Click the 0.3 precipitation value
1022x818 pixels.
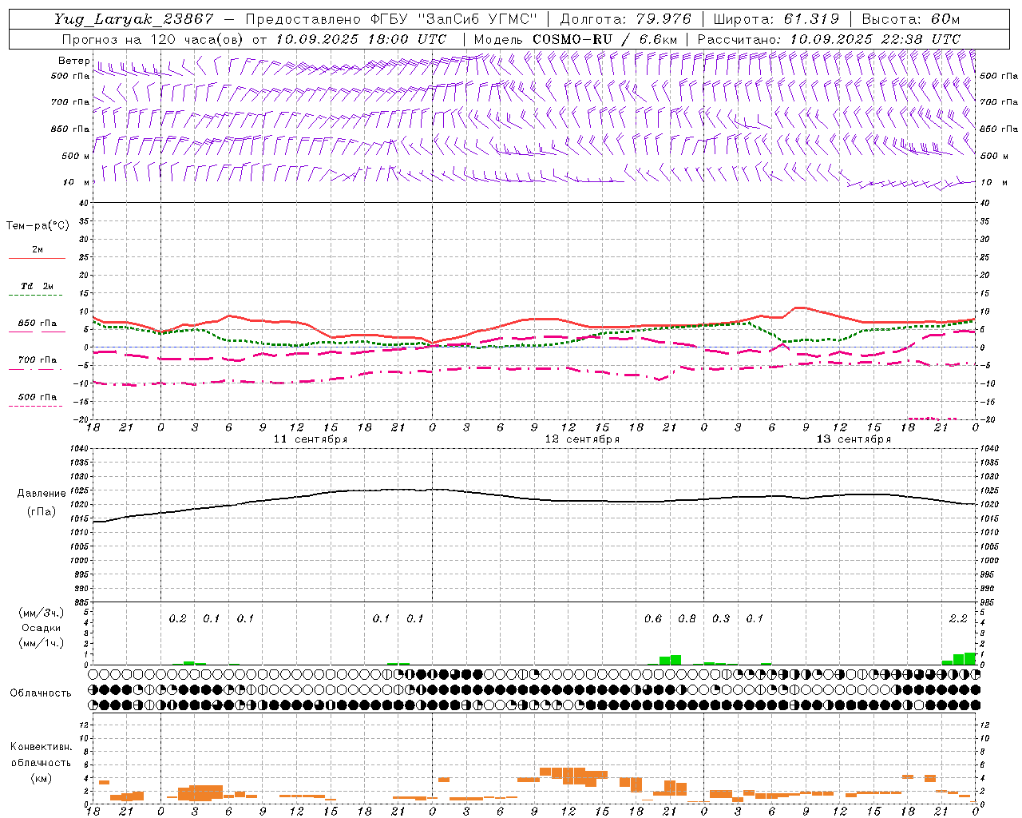(x=721, y=618)
